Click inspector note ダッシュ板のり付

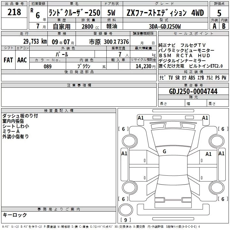click(x=20, y=116)
